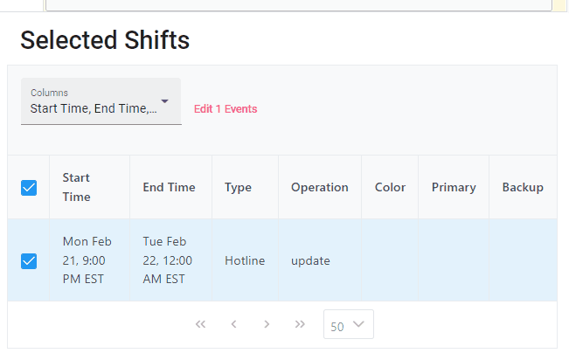Go to first page of shifts

(x=200, y=324)
